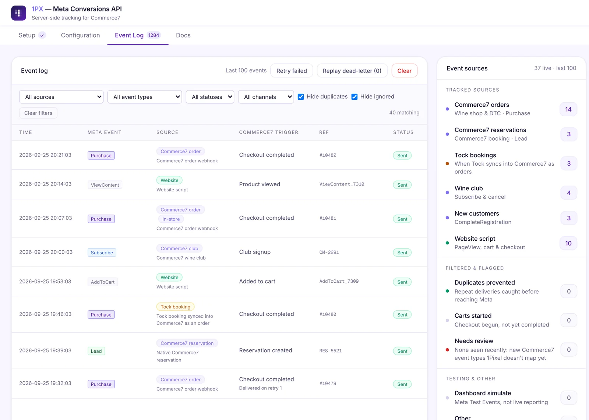
Task: Click the Clear filters button
Action: 38,113
